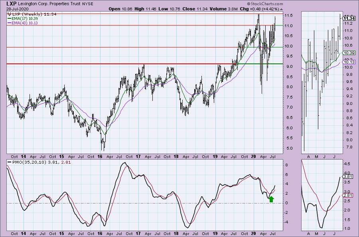Select the Close 11.34 value
The image size is (359, 237).
(195, 9)
